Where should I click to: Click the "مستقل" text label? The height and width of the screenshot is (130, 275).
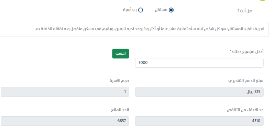161,10
